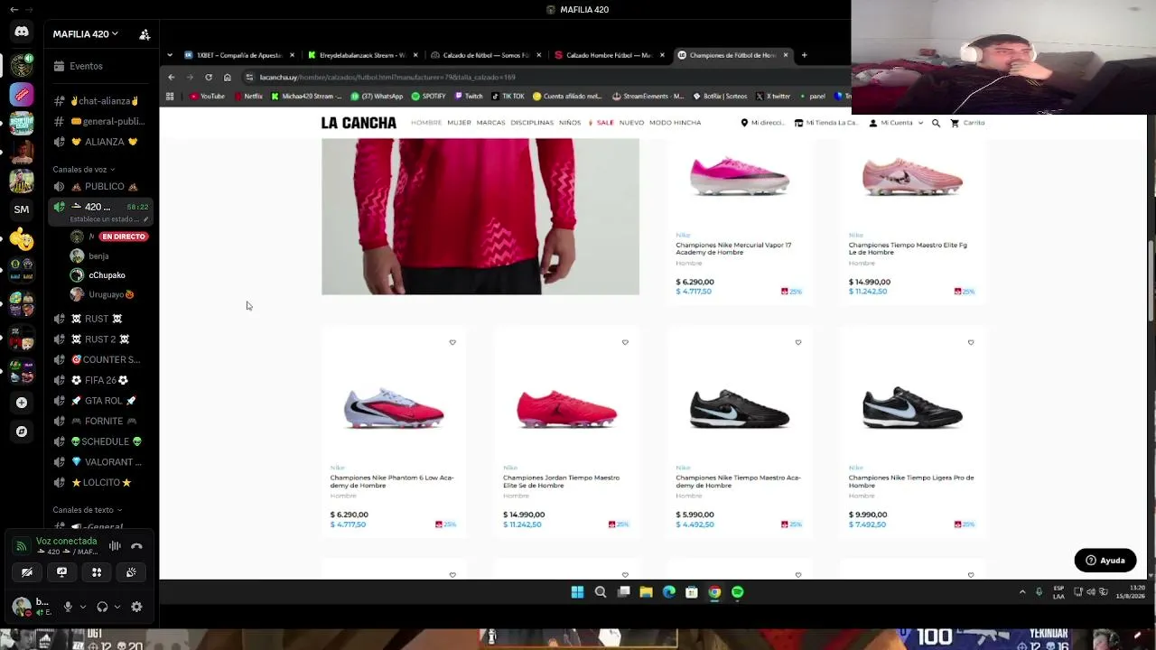Viewport: 1156px width, 650px height.
Task: Expand MAFILIA 420 server menu
Action: click(x=85, y=34)
